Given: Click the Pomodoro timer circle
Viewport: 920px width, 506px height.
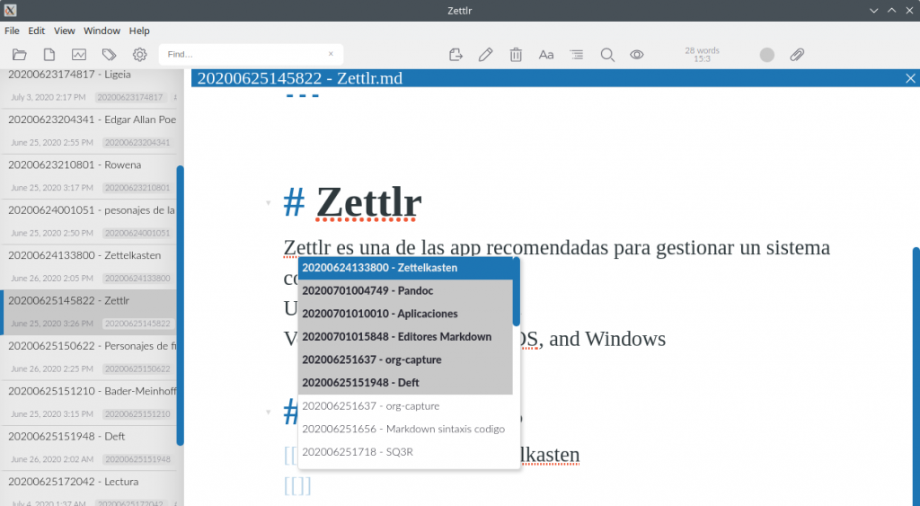Looking at the screenshot, I should (x=767, y=55).
